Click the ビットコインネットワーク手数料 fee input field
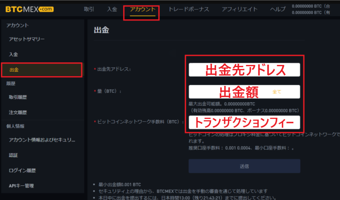Viewport: 340px width, 200px height. 244,122
